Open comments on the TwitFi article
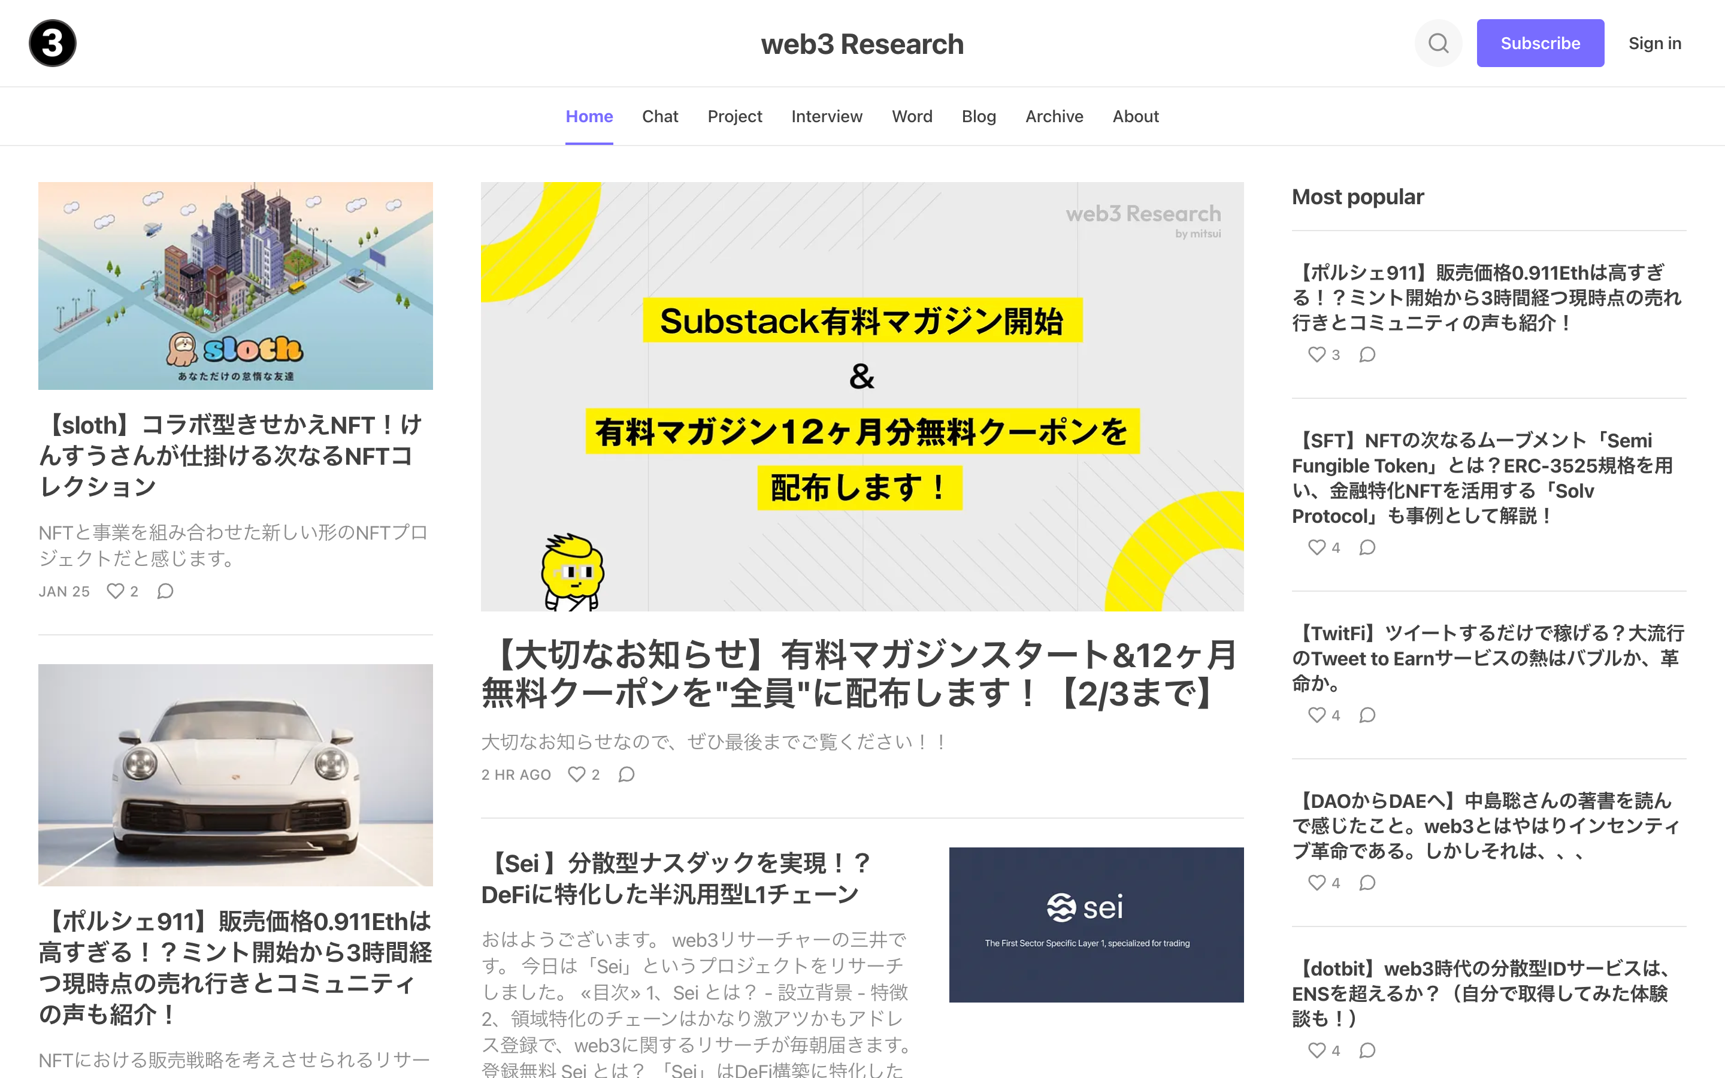The width and height of the screenshot is (1725, 1078). pyautogui.click(x=1367, y=715)
